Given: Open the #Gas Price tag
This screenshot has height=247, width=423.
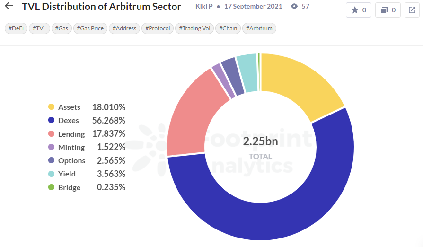Looking at the screenshot, I should tap(90, 28).
